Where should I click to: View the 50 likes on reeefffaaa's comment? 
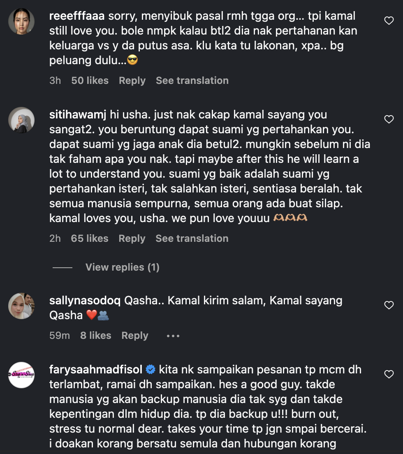(x=90, y=81)
